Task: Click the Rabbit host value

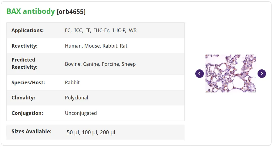Action: 72,82
